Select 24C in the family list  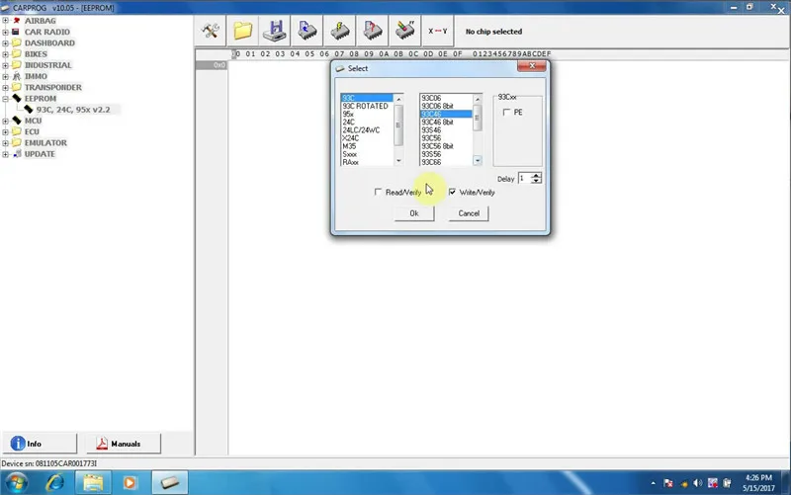[x=349, y=122]
